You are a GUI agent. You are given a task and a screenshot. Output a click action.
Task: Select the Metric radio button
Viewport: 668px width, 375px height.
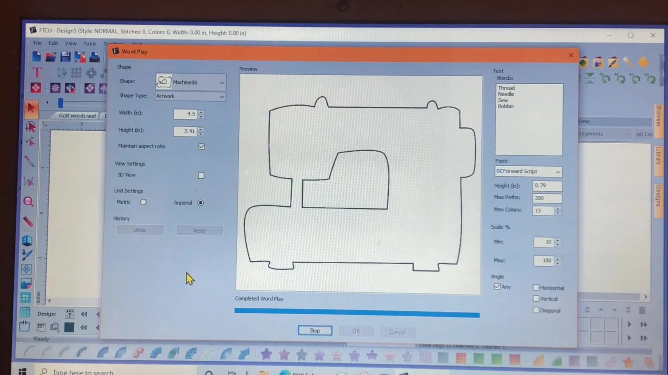[143, 202]
